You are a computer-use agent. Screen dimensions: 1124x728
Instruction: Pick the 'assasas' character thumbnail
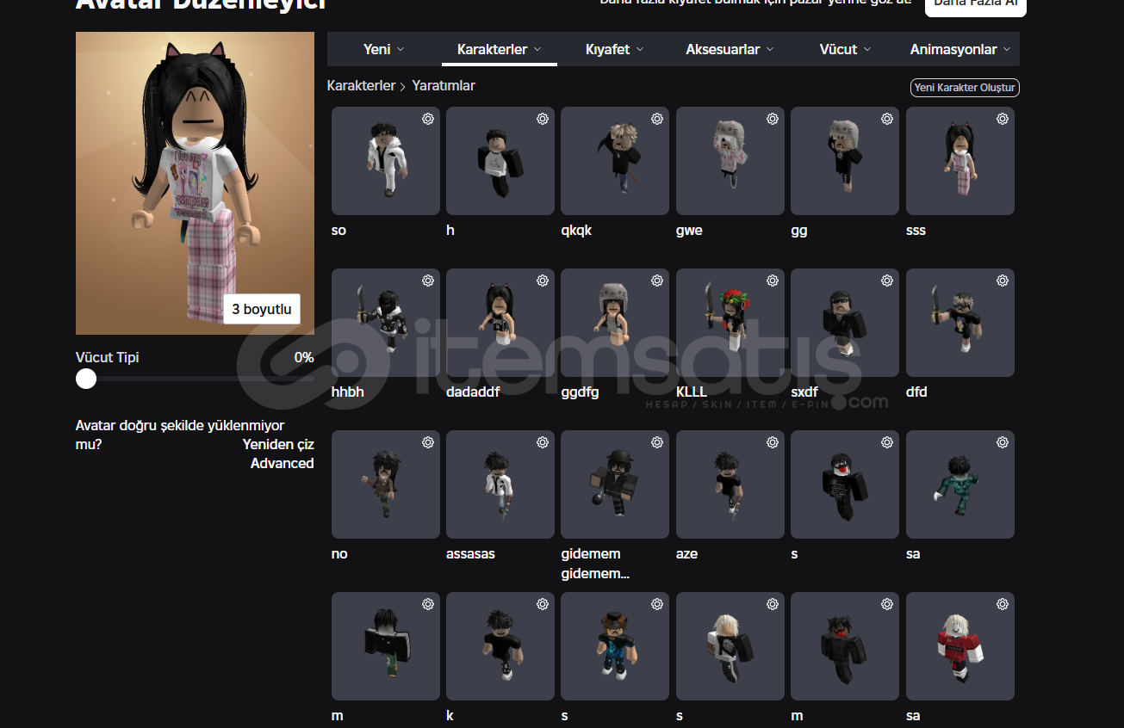click(500, 484)
